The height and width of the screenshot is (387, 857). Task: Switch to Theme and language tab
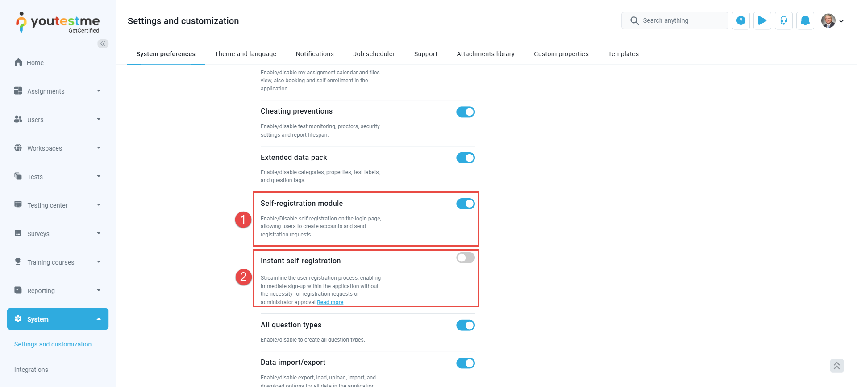click(x=245, y=54)
